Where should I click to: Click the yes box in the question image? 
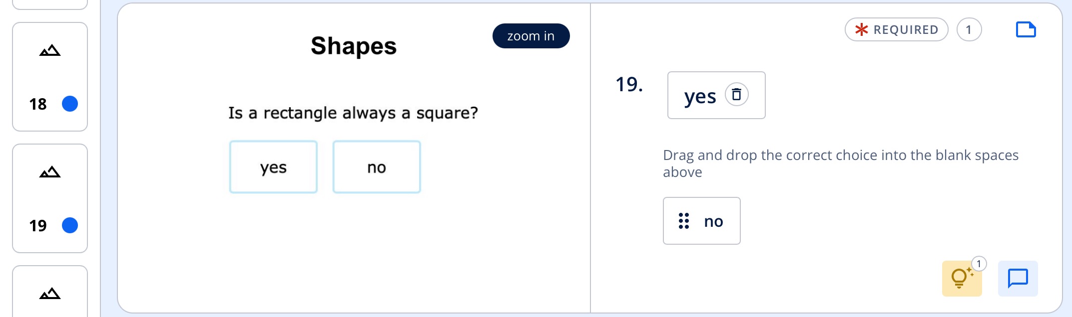(x=273, y=167)
